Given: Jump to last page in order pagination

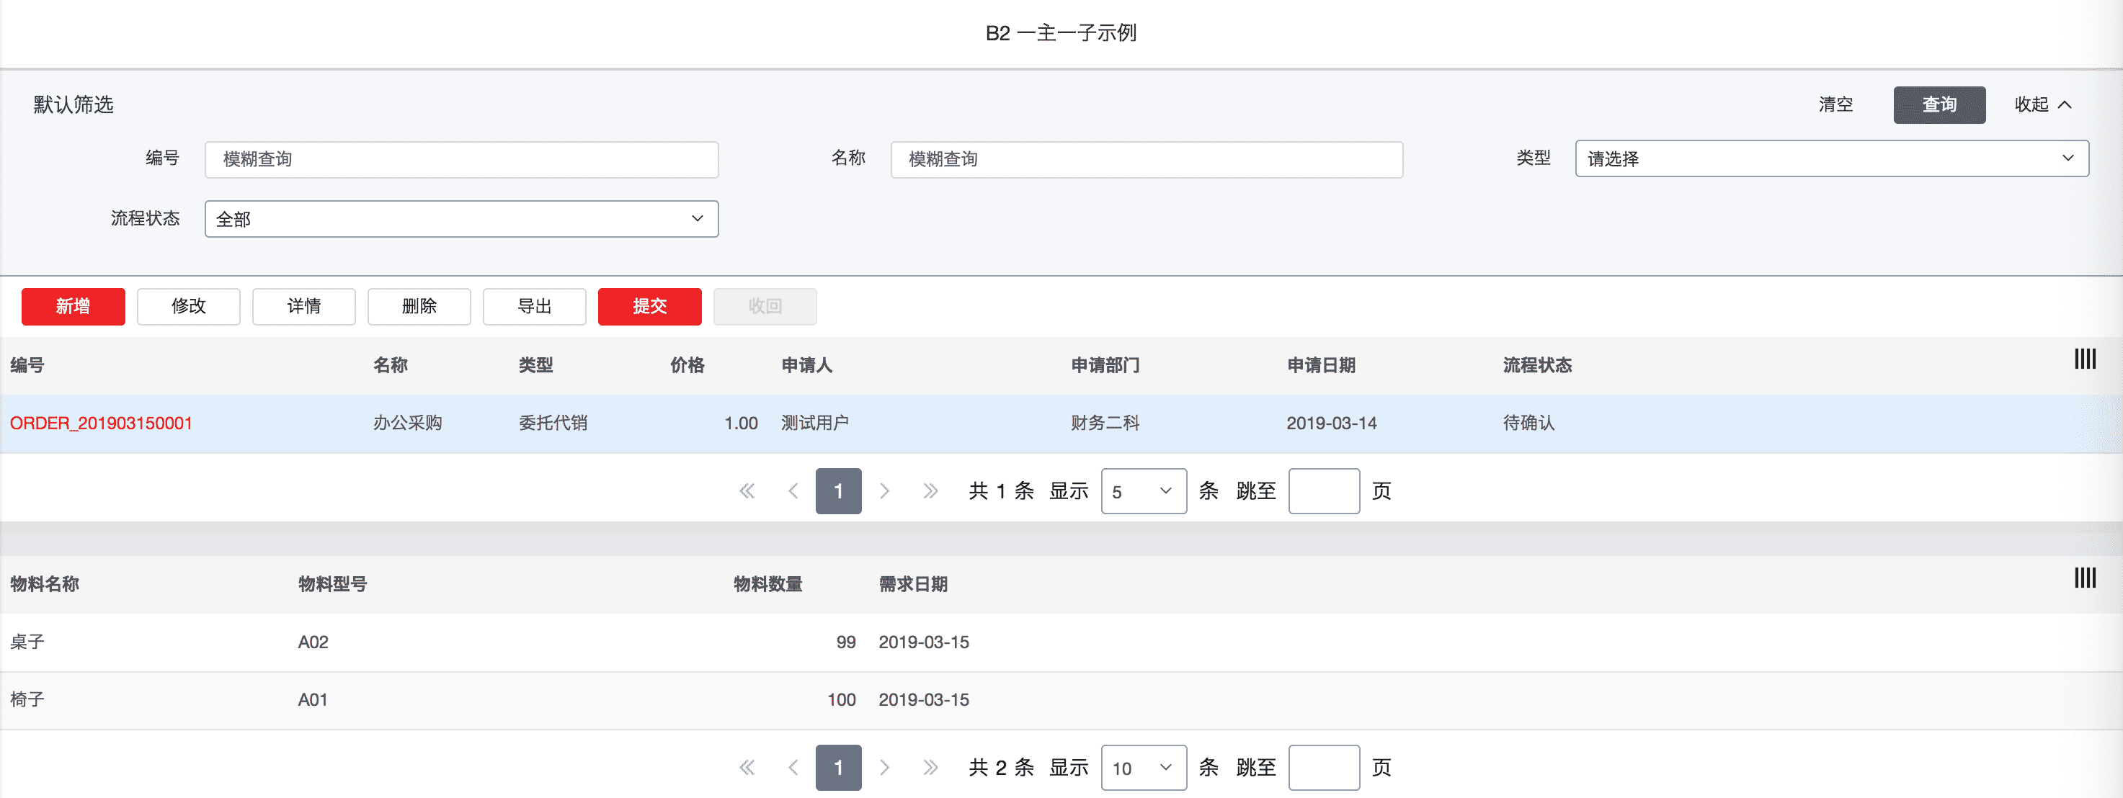Looking at the screenshot, I should (930, 492).
